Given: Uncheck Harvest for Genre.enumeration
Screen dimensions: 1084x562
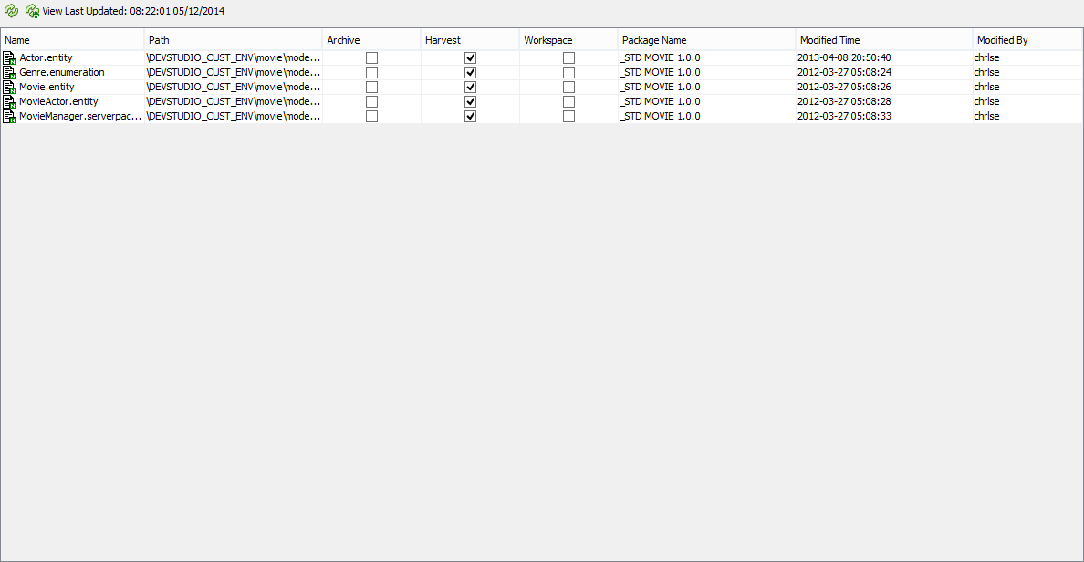Looking at the screenshot, I should 470,73.
